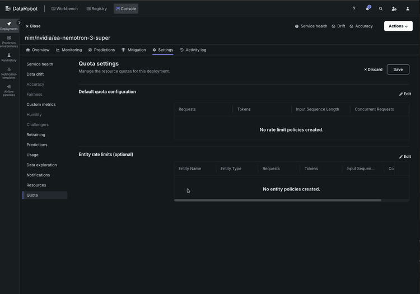
Task: Open Deployments in the left sidebar
Action: tap(9, 26)
